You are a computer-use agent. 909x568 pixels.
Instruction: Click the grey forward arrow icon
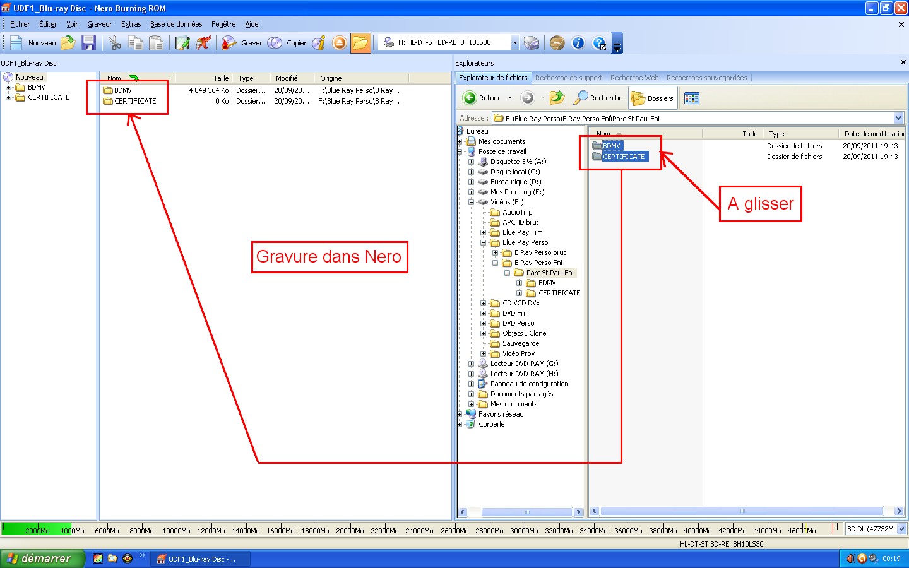coord(528,98)
